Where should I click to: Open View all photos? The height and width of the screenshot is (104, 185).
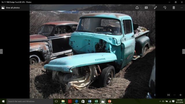[x=11, y=8]
